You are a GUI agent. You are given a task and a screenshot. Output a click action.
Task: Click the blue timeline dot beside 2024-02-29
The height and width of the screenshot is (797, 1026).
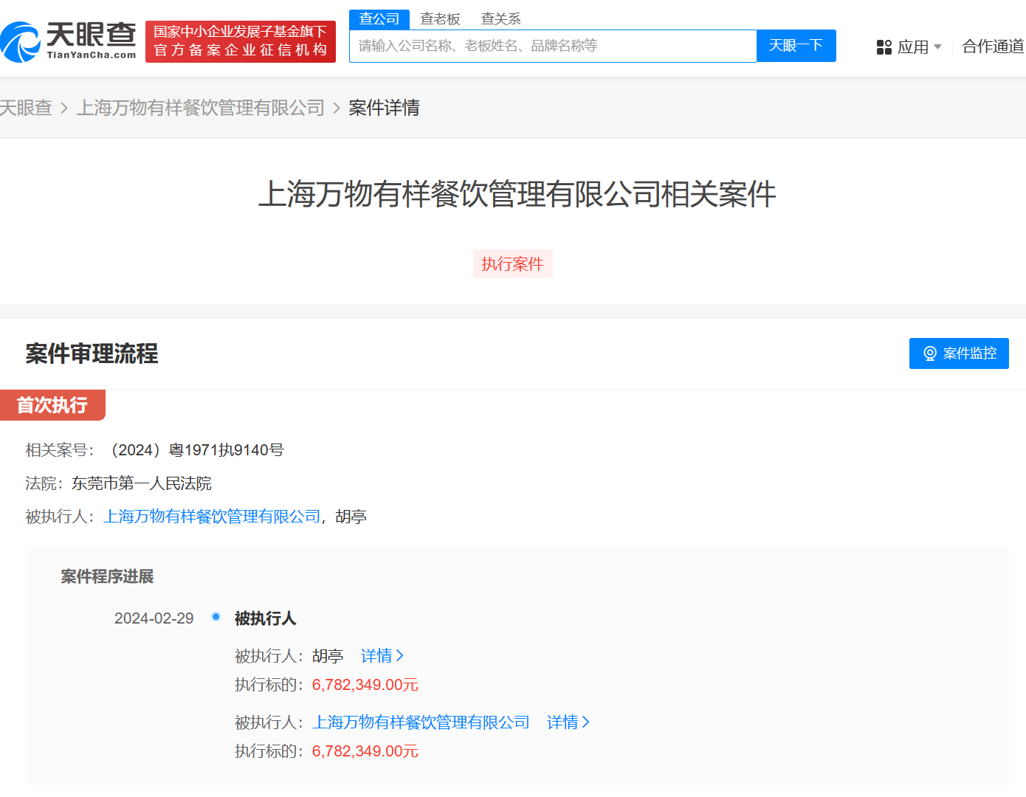(x=215, y=615)
